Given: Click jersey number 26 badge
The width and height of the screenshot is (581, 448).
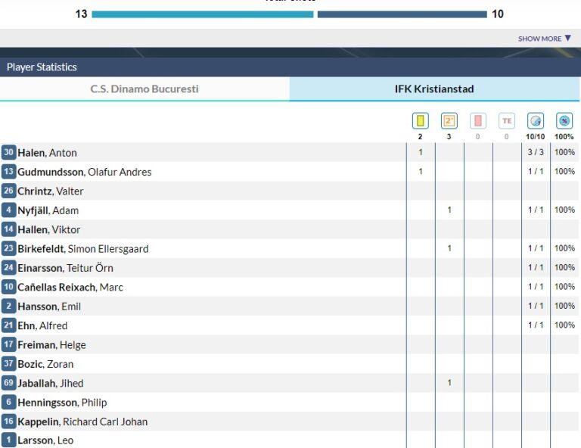Looking at the screenshot, I should (x=8, y=191).
